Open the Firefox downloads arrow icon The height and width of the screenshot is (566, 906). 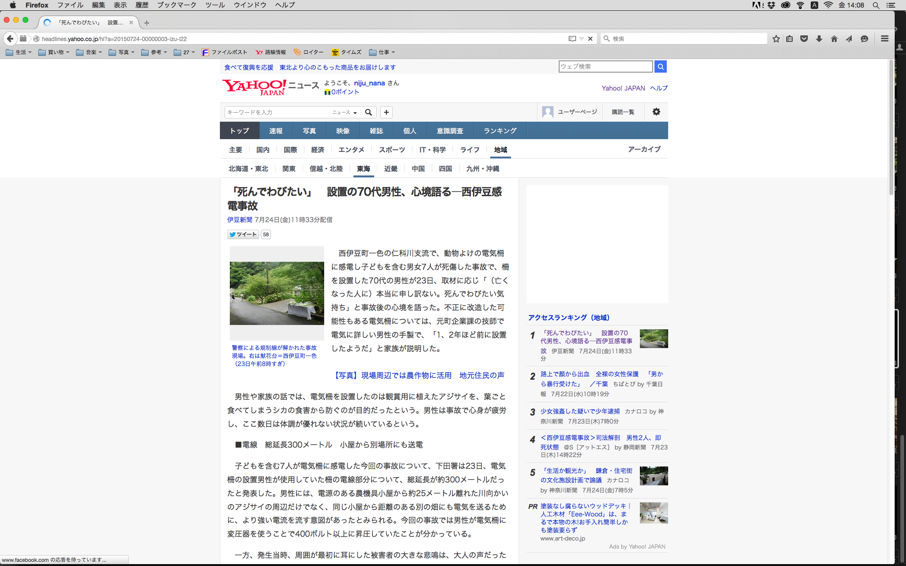819,39
